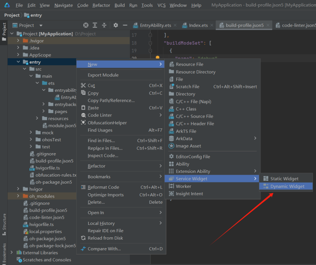Click Cut in the context menu

click(x=121, y=86)
